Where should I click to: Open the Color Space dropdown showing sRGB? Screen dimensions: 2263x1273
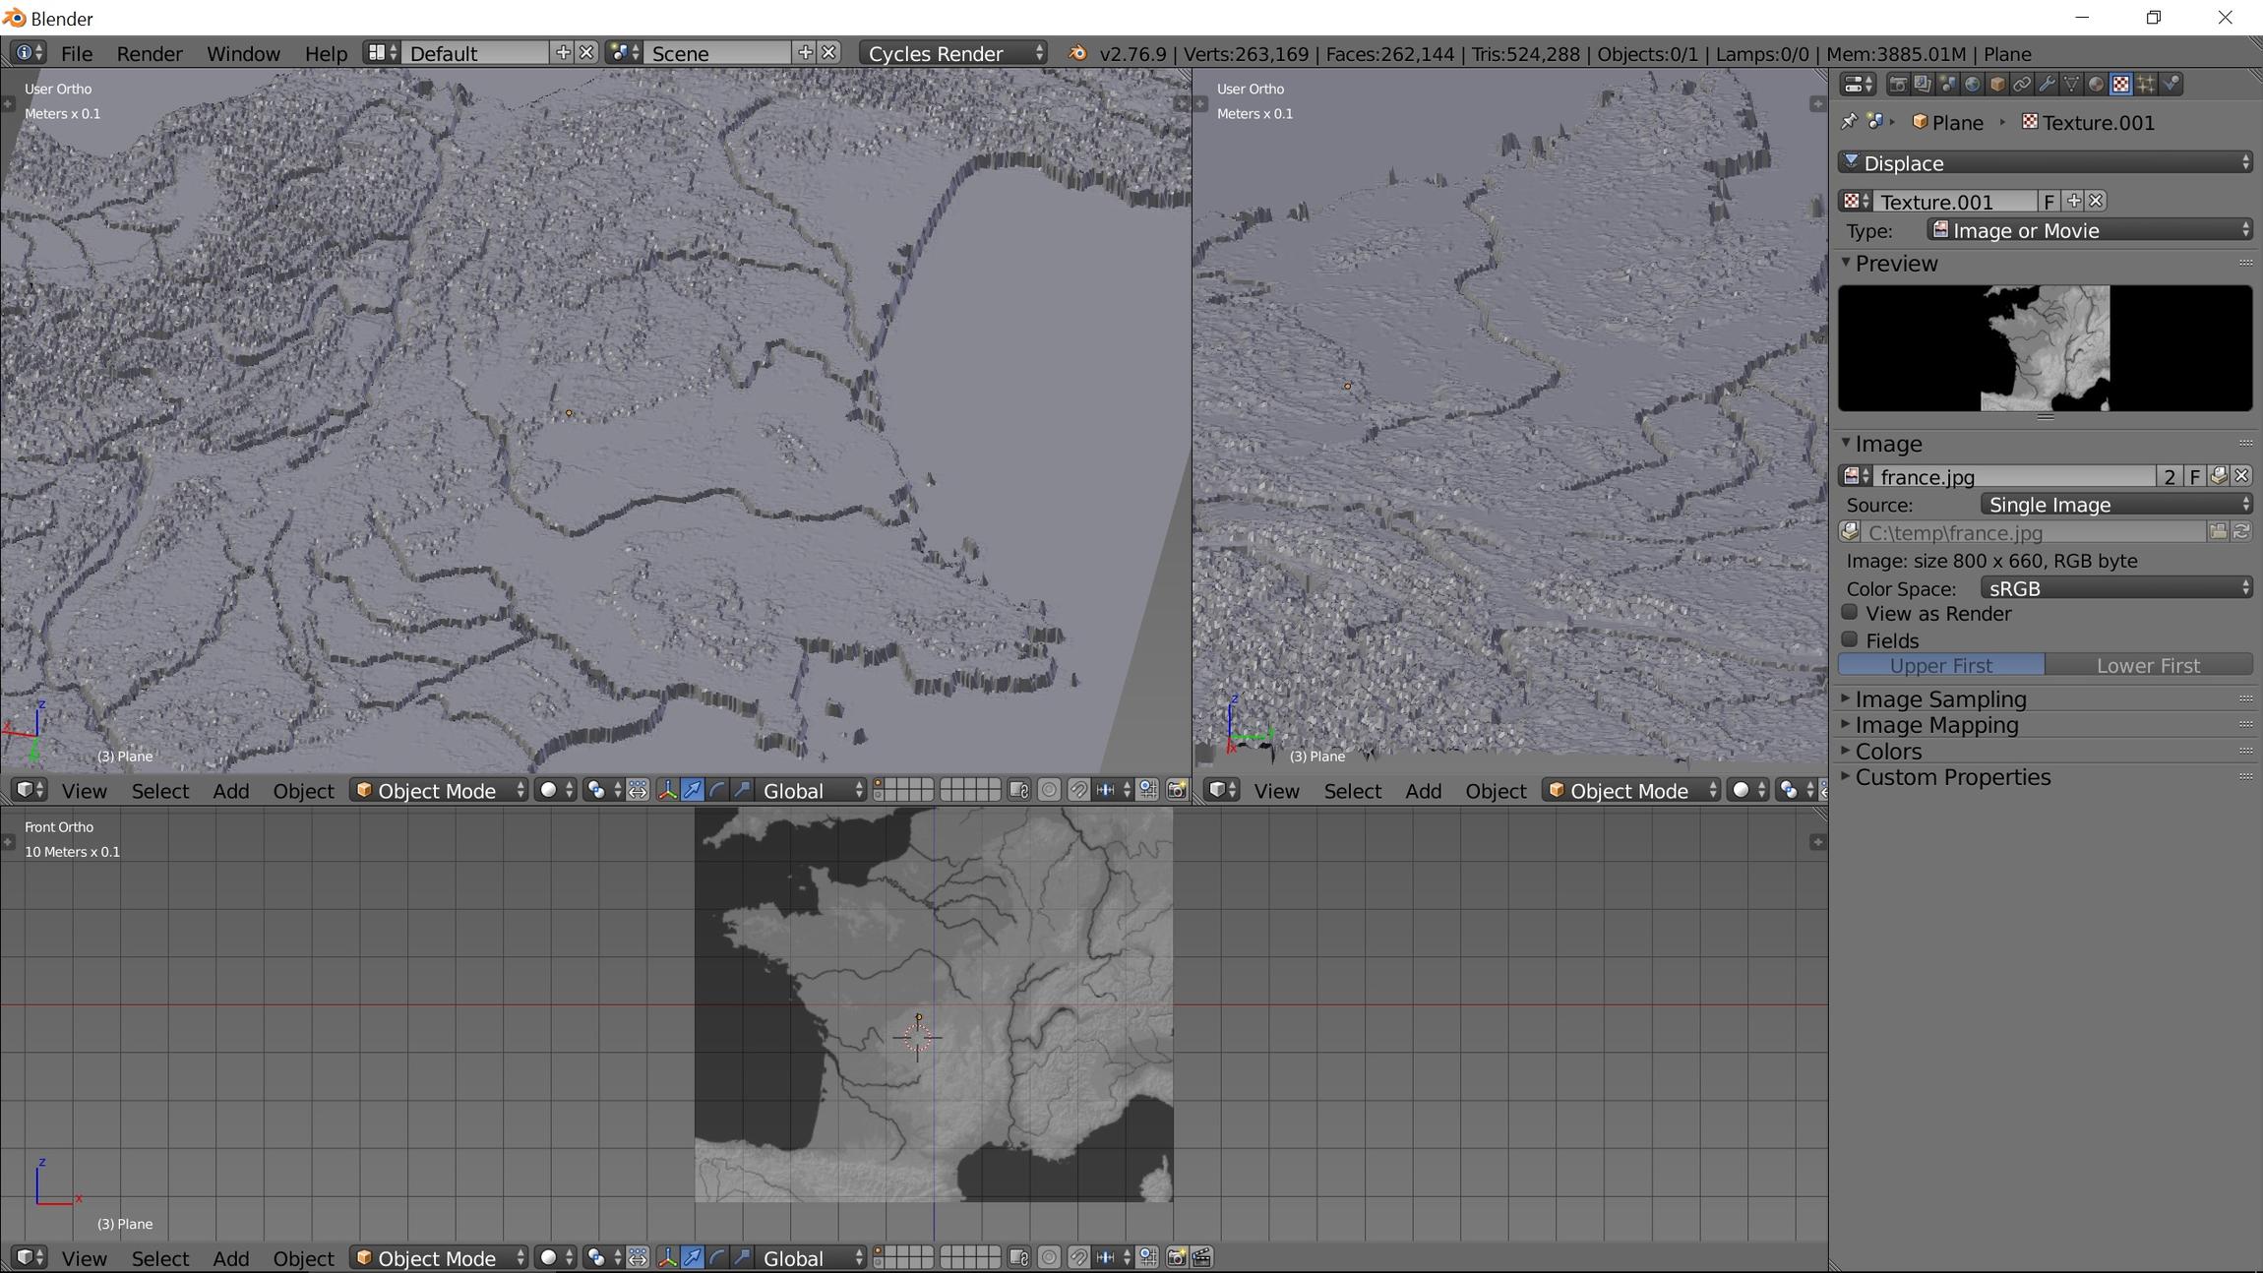coord(2116,588)
